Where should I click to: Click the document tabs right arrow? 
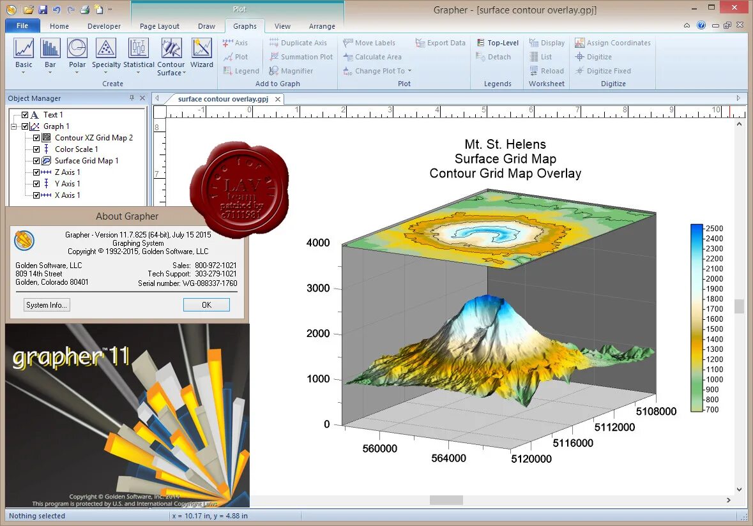coord(738,98)
